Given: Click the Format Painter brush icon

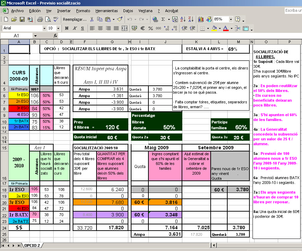Looking at the screenshot, I should coord(120,19).
